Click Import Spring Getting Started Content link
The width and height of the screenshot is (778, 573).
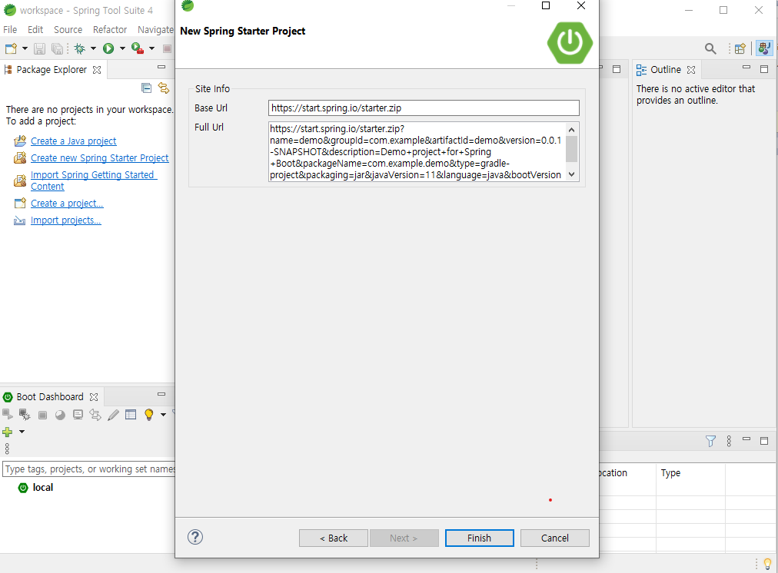pyautogui.click(x=93, y=181)
